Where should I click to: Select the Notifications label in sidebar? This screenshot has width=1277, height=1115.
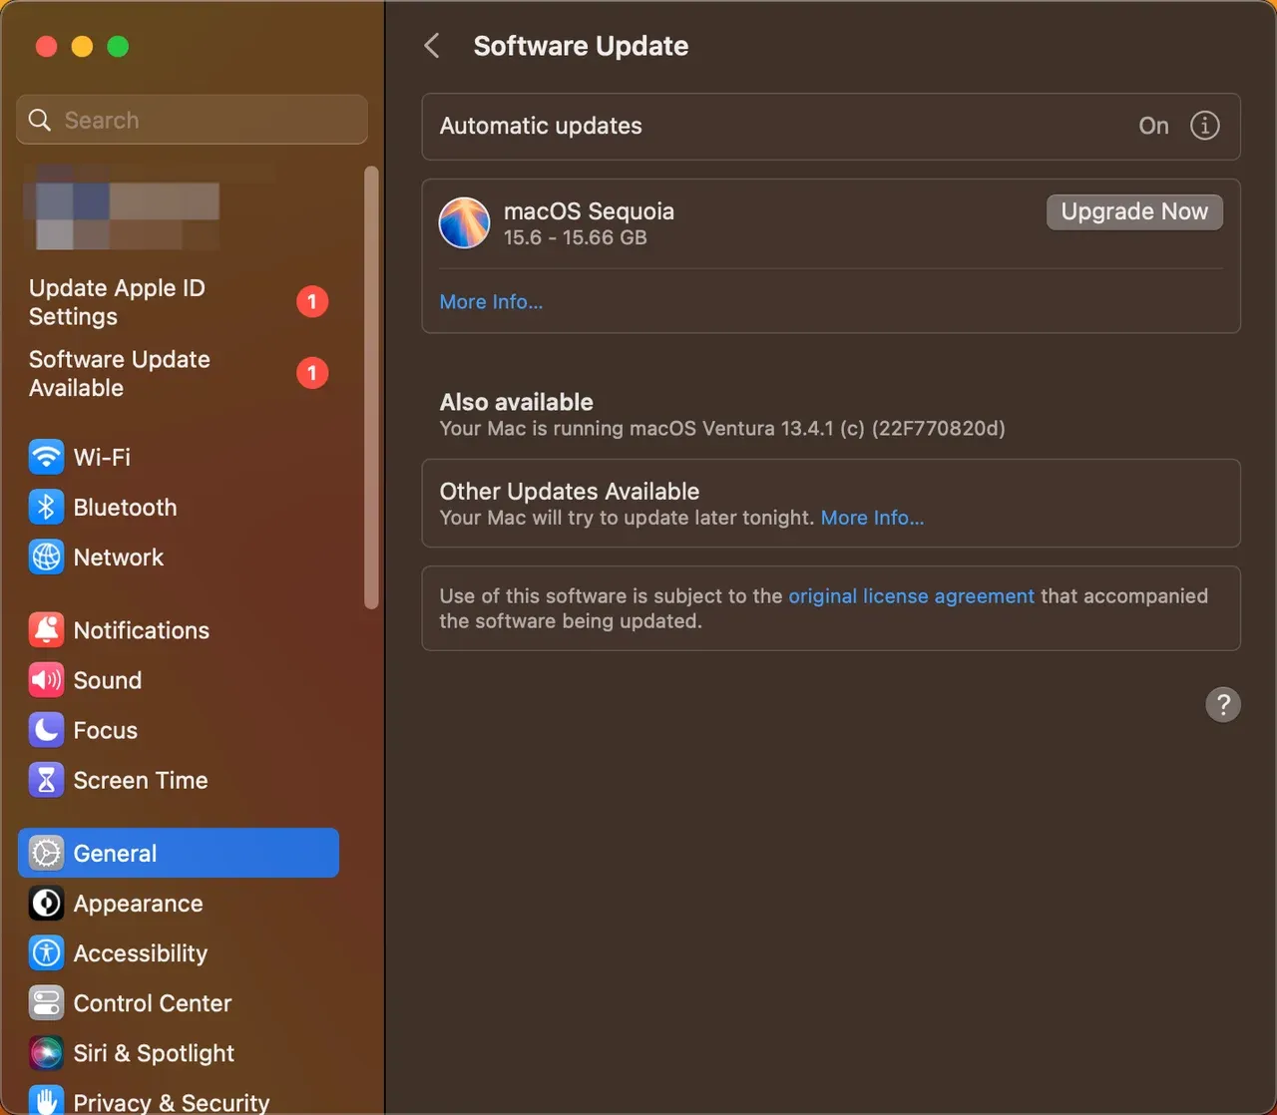[x=142, y=630]
